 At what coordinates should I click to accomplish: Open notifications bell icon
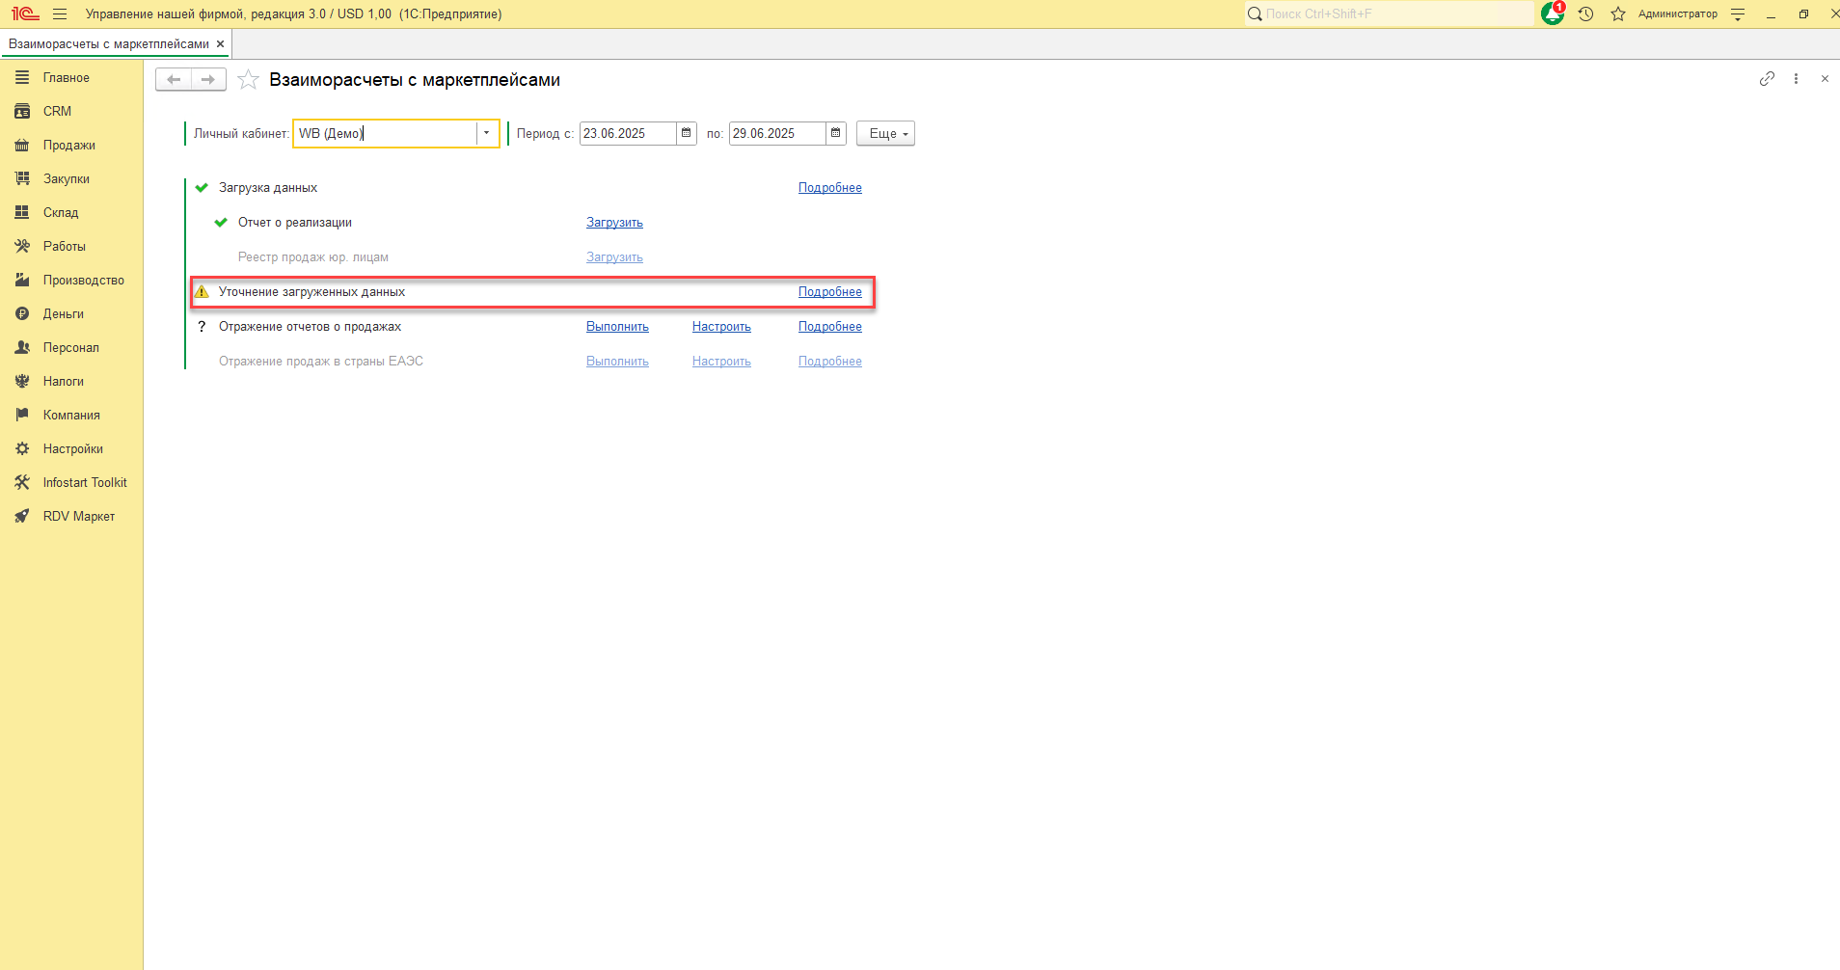1553,13
